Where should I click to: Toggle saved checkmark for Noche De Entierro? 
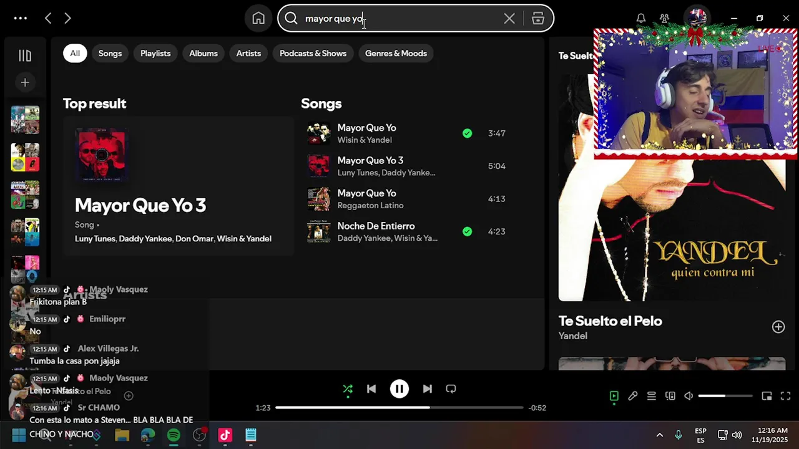point(467,231)
